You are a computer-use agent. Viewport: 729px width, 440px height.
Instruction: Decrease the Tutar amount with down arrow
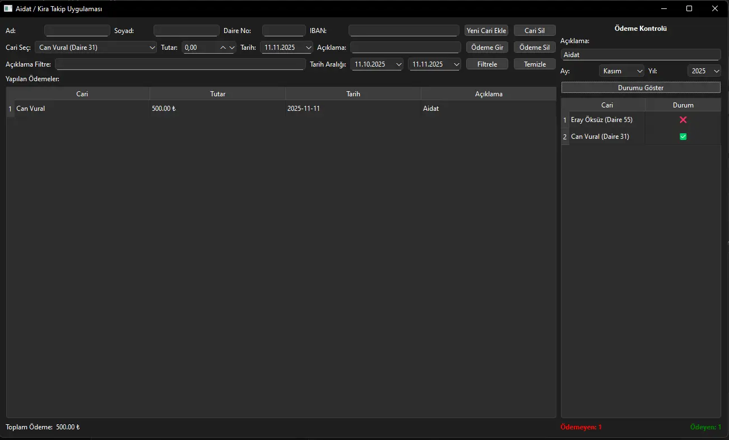click(231, 48)
